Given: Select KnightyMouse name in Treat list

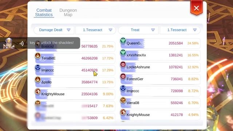Looking at the screenshot, I should [x=138, y=115].
